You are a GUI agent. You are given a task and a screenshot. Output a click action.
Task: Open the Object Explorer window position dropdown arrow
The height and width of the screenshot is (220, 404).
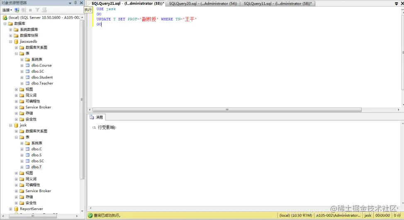(x=70, y=3)
